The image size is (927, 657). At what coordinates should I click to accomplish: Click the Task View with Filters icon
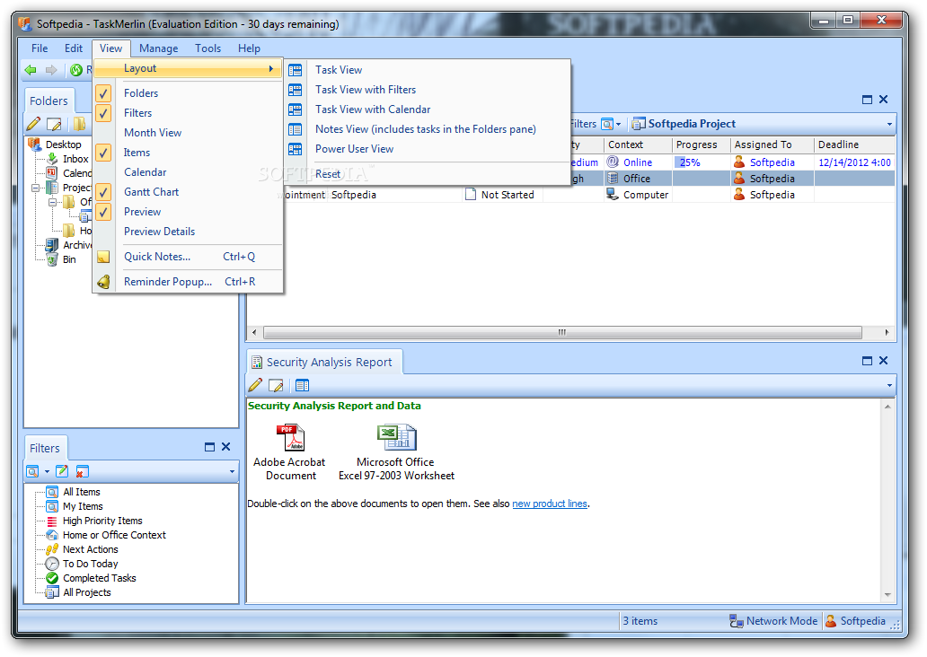pos(295,90)
